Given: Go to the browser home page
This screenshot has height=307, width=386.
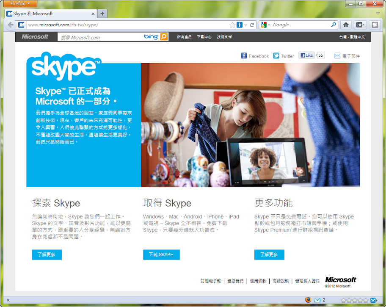Looking at the screenshot, I should 346,25.
